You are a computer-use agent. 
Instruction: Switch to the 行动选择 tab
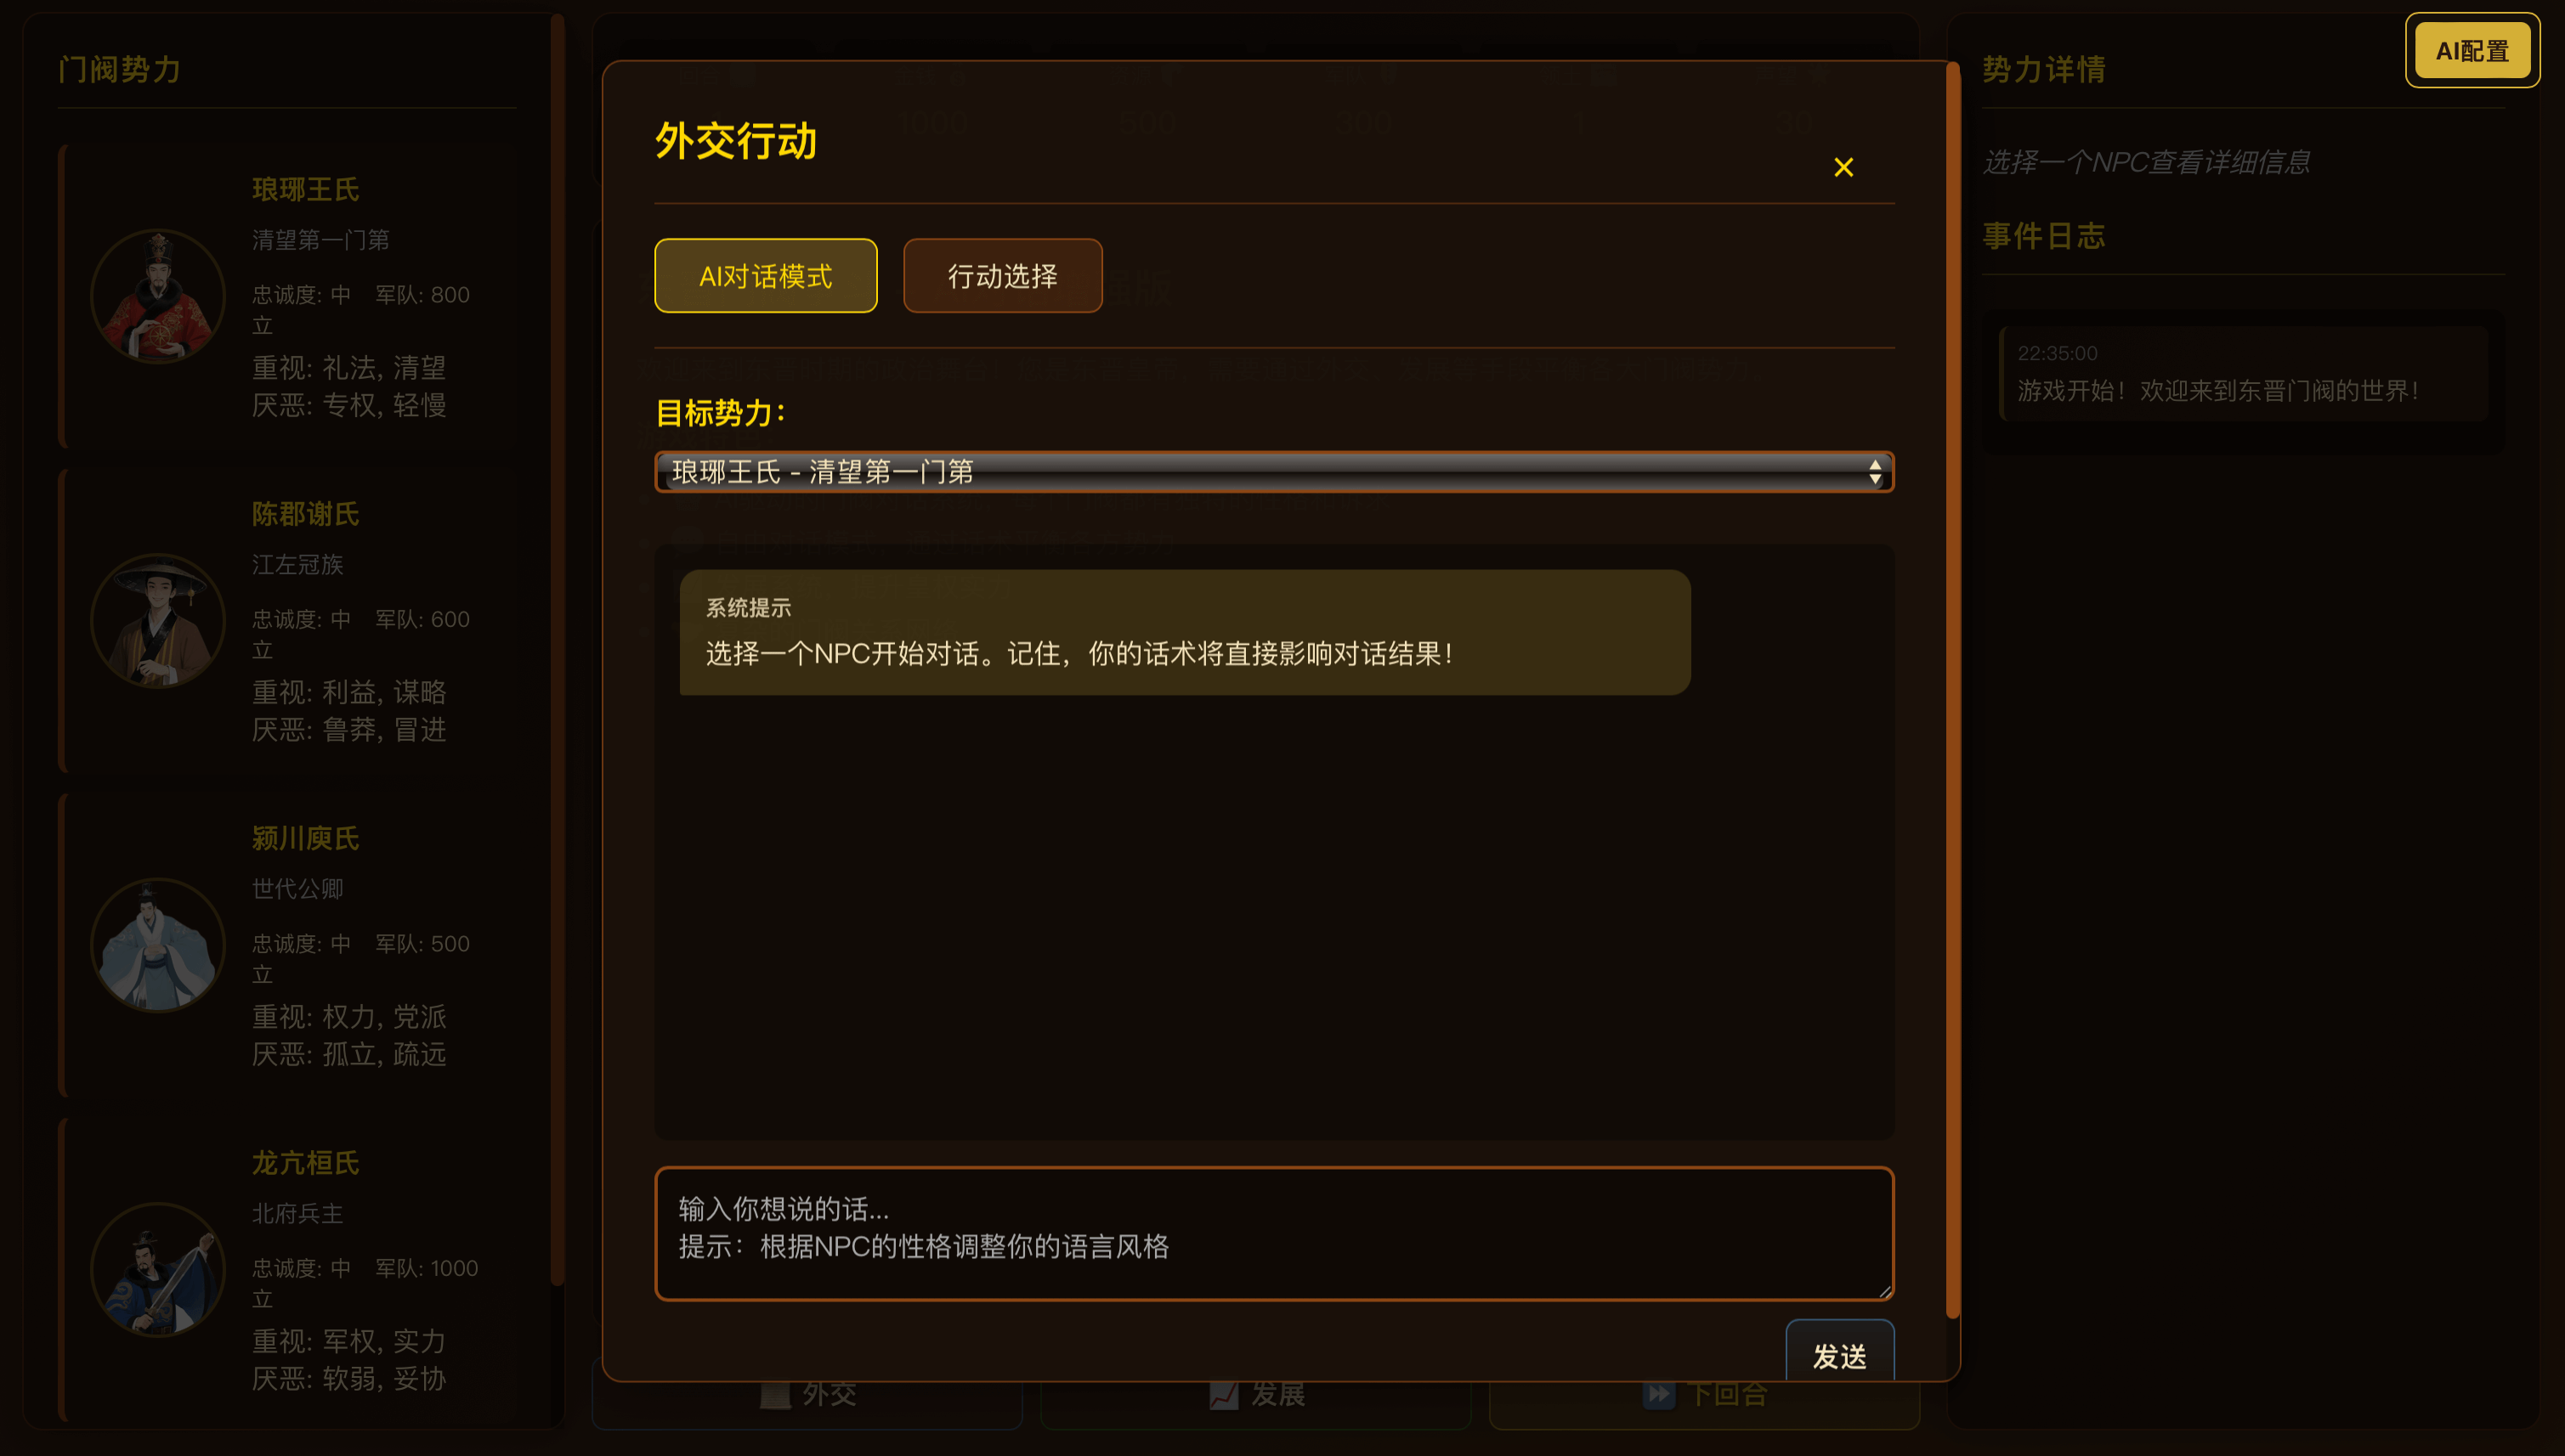1002,276
